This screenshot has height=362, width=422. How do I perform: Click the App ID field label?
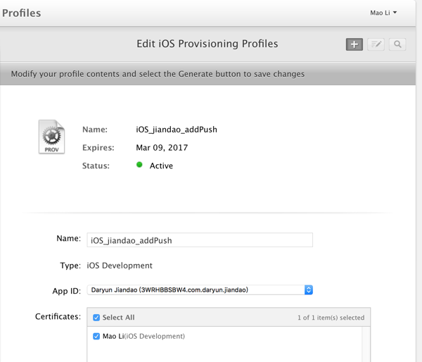pyautogui.click(x=65, y=289)
